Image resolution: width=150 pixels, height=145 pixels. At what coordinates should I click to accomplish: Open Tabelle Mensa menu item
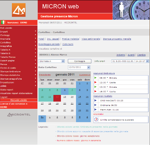pyautogui.click(x=8, y=57)
